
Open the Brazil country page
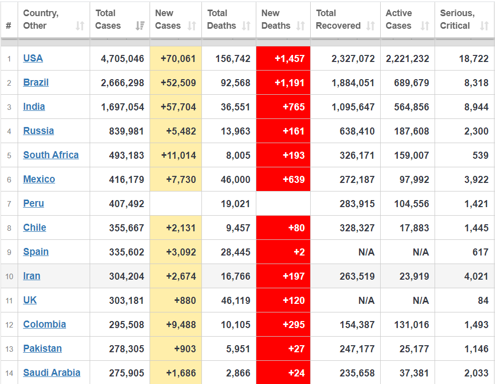[36, 82]
